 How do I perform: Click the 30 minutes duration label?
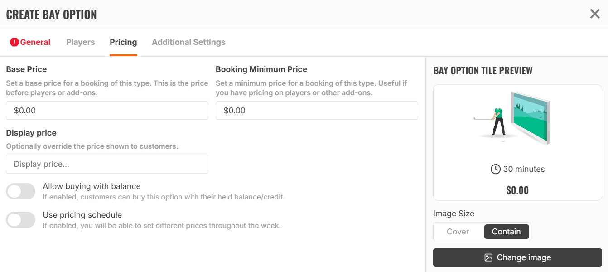coord(524,169)
